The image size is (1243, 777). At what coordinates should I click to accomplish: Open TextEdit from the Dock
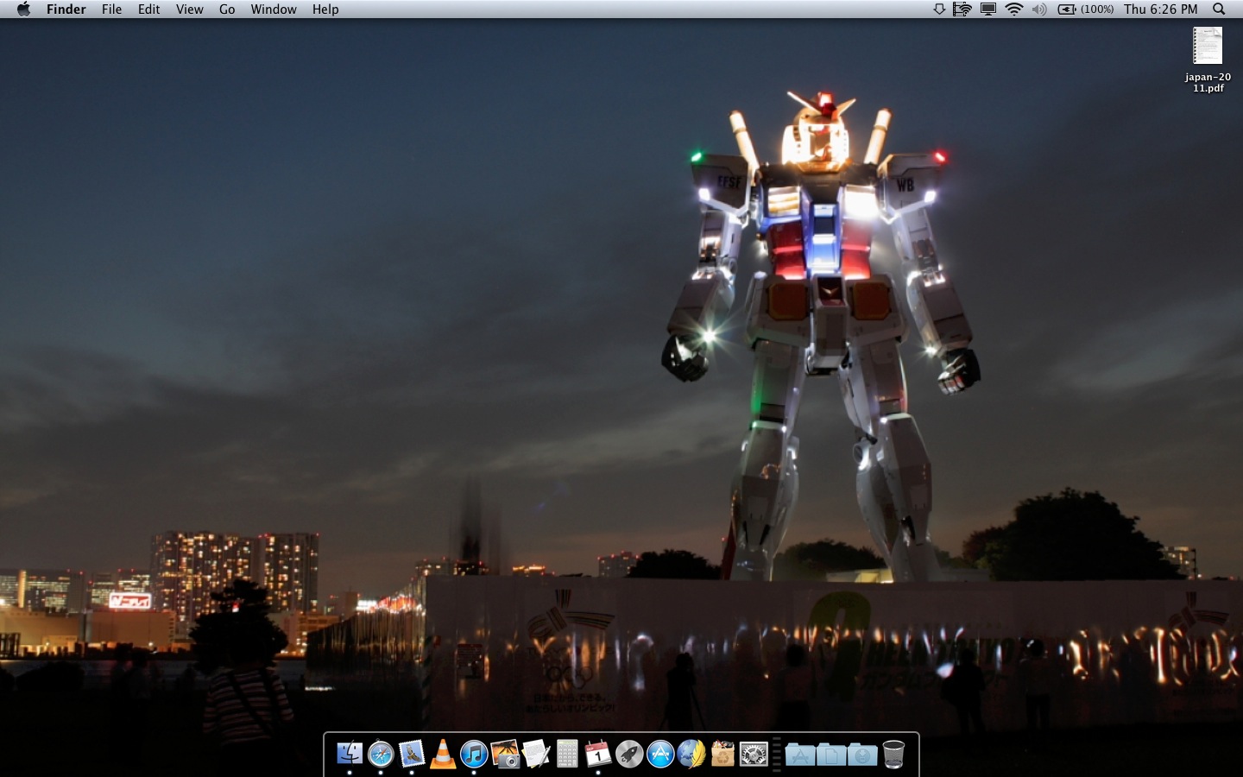(x=536, y=754)
